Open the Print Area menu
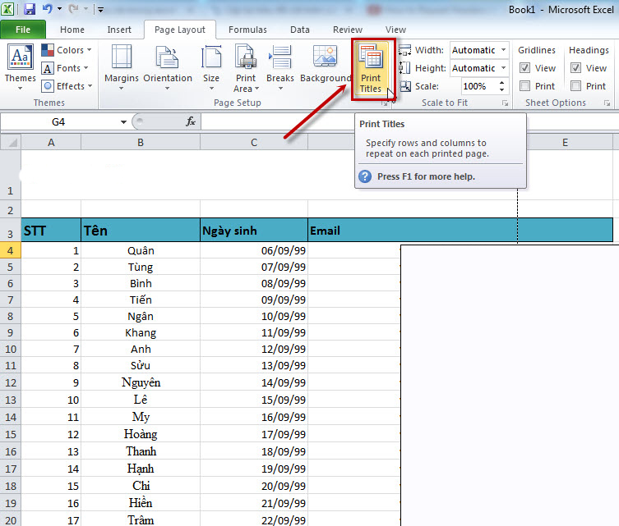 click(x=246, y=68)
